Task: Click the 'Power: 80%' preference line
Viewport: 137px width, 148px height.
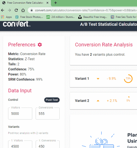Action: (17, 74)
